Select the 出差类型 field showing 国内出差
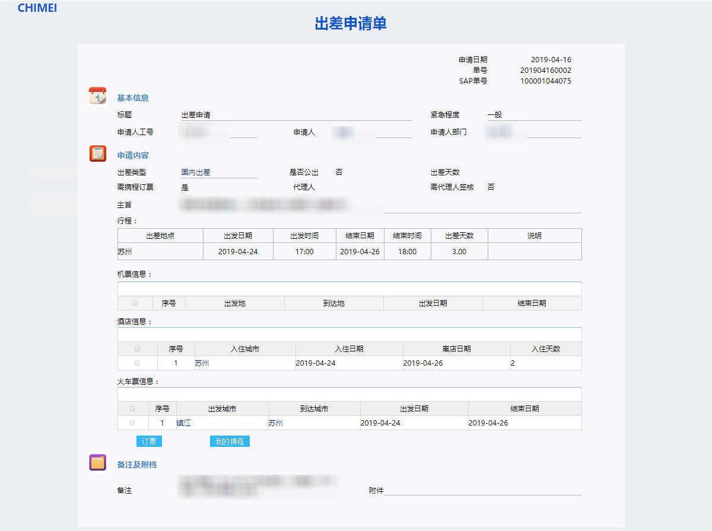The image size is (712, 531). point(220,172)
